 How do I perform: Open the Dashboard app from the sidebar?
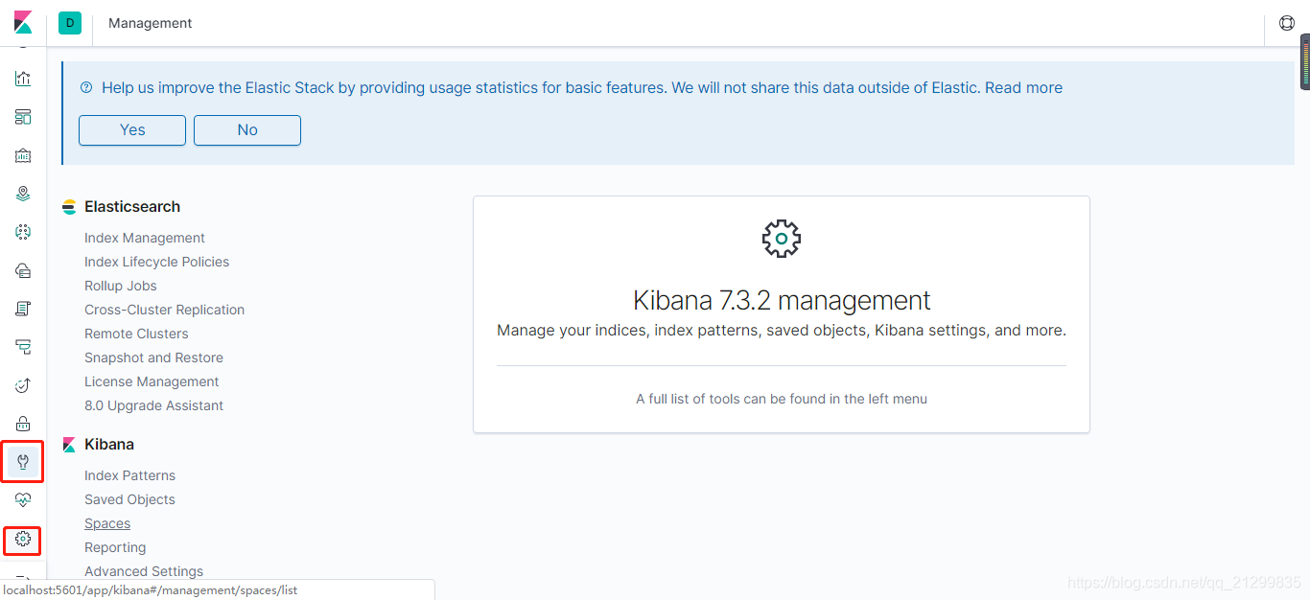pyautogui.click(x=23, y=117)
